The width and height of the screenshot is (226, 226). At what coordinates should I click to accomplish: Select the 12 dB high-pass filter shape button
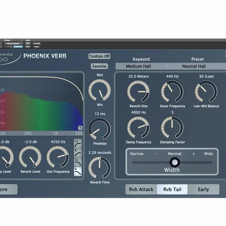(78, 143)
